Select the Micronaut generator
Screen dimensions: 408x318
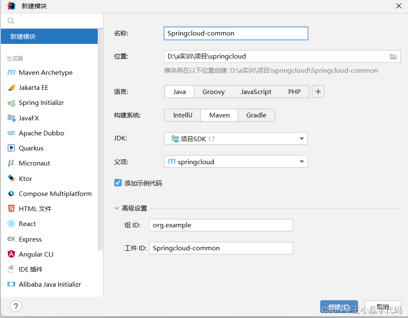click(35, 163)
